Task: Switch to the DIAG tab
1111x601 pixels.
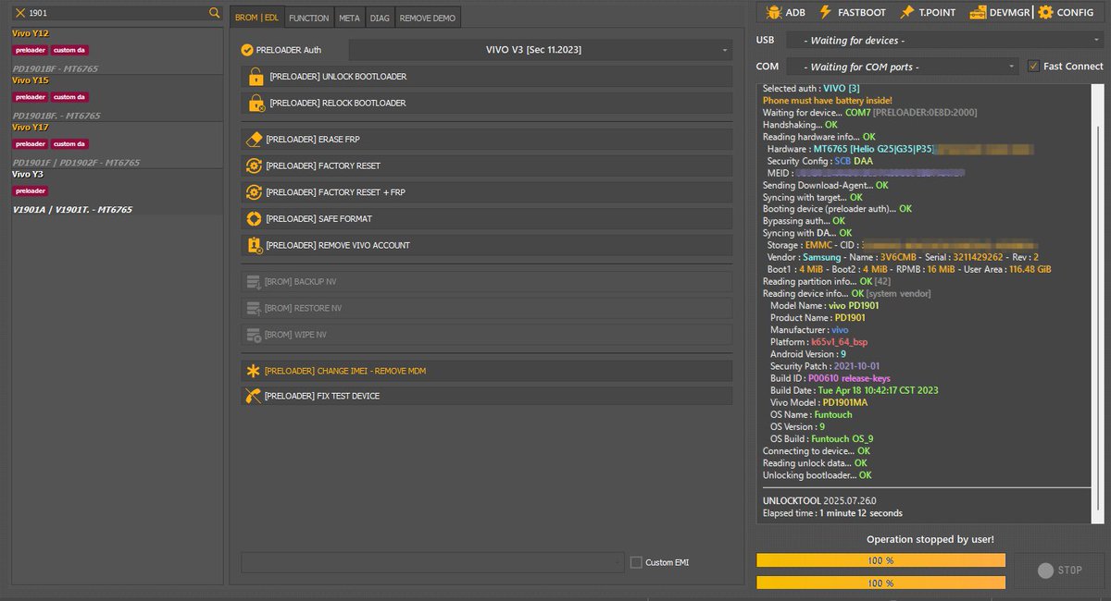Action: pyautogui.click(x=380, y=18)
